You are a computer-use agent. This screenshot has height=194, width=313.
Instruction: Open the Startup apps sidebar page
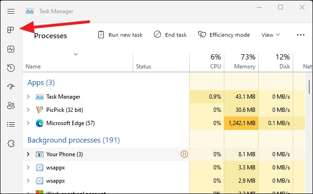(x=11, y=86)
